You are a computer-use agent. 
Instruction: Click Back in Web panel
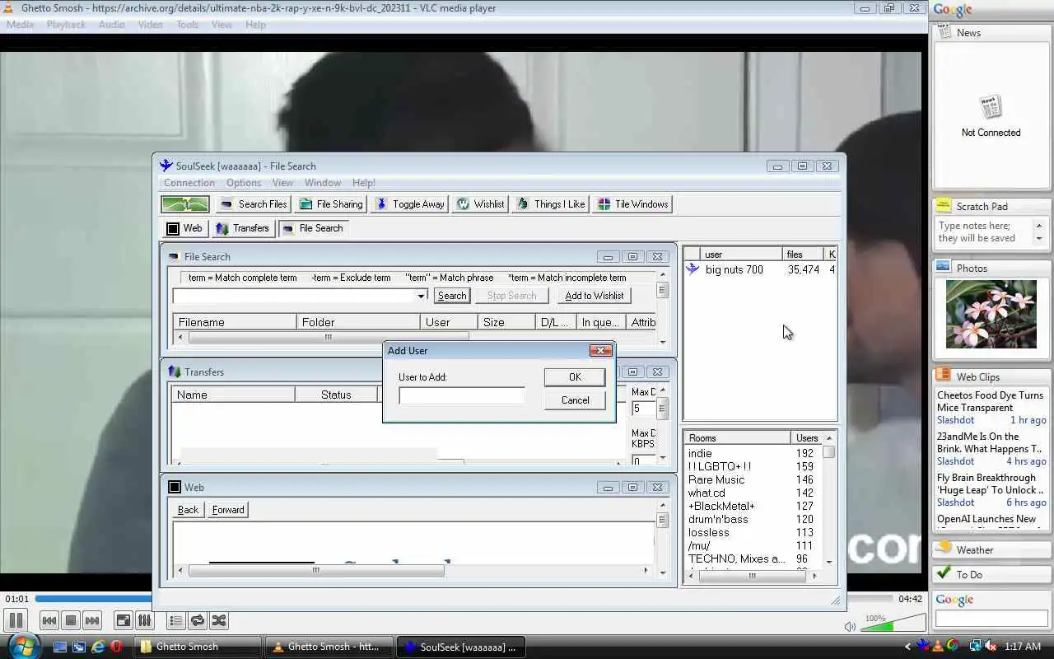coord(188,510)
